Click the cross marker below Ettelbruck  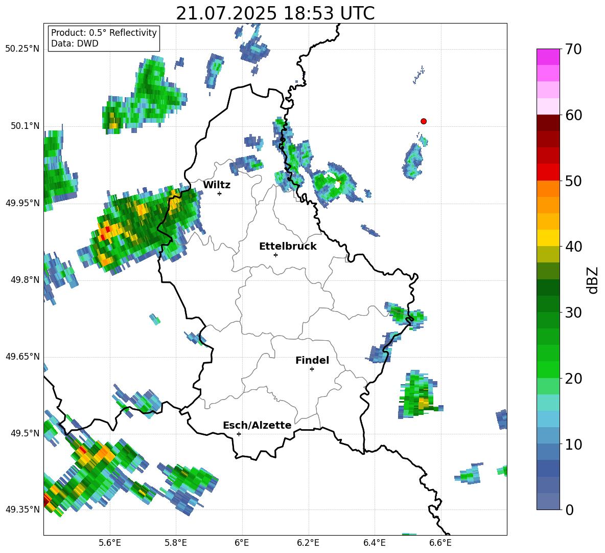[x=275, y=255]
